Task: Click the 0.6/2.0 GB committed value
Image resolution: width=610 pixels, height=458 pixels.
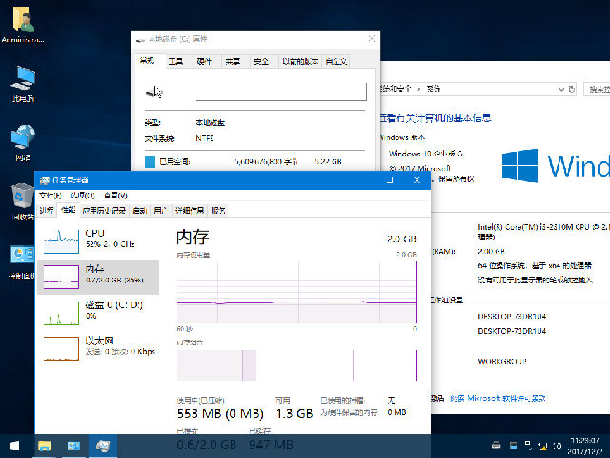Action: pos(207,445)
